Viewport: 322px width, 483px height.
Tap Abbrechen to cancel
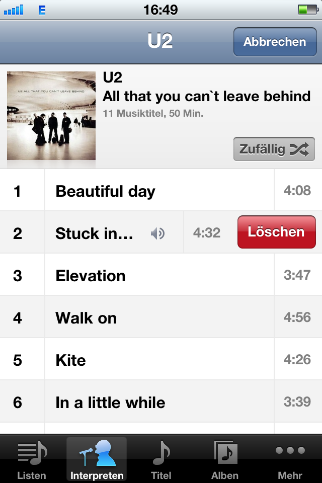(x=275, y=42)
